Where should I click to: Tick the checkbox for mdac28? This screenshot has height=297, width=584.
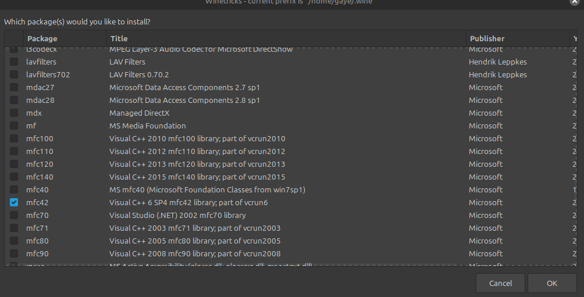pyautogui.click(x=14, y=101)
